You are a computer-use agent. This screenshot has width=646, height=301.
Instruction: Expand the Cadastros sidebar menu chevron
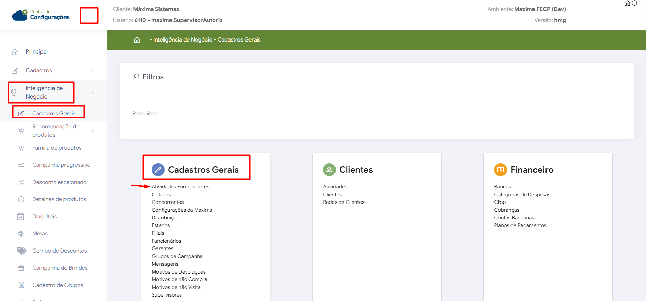tap(93, 71)
